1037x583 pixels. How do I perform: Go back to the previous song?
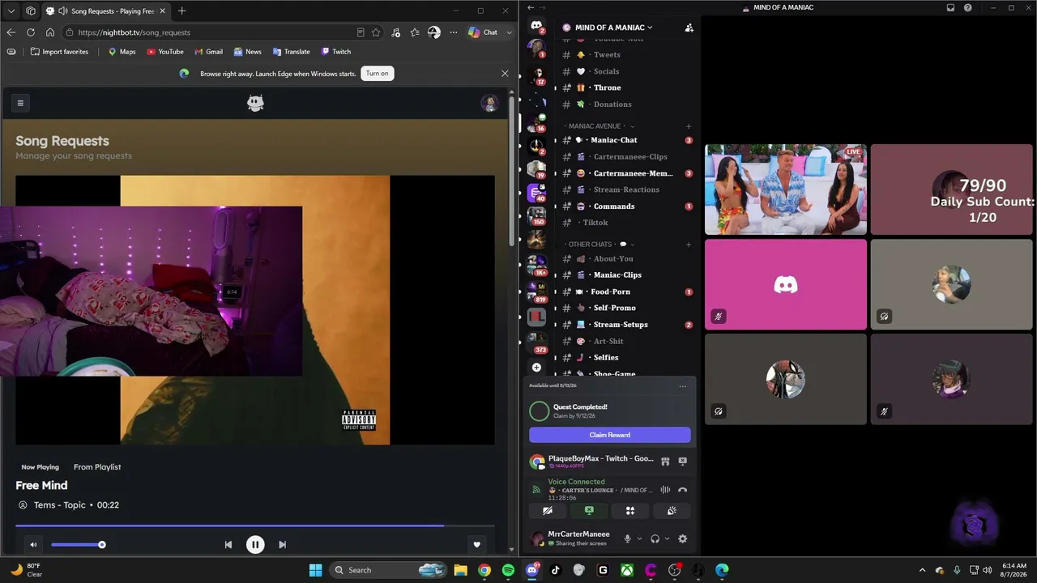coord(228,545)
